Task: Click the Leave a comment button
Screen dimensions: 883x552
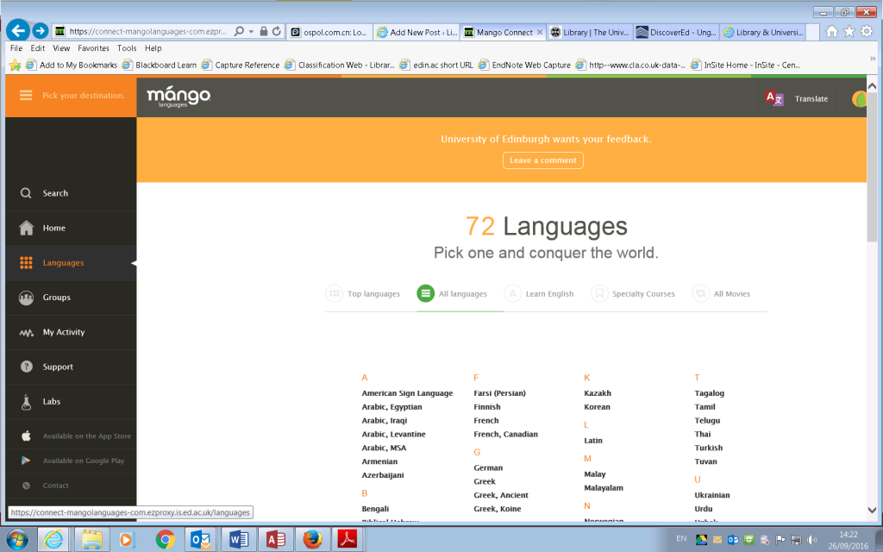Action: [x=542, y=160]
